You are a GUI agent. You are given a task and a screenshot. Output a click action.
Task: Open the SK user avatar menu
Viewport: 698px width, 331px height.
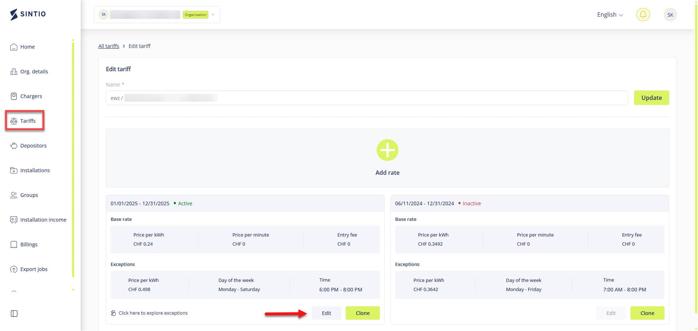tap(670, 15)
